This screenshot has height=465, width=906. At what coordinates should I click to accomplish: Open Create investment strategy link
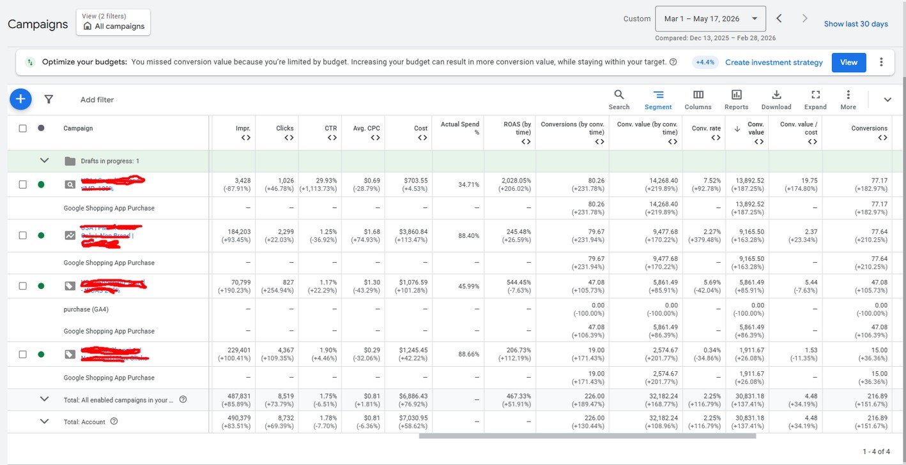[x=774, y=62]
